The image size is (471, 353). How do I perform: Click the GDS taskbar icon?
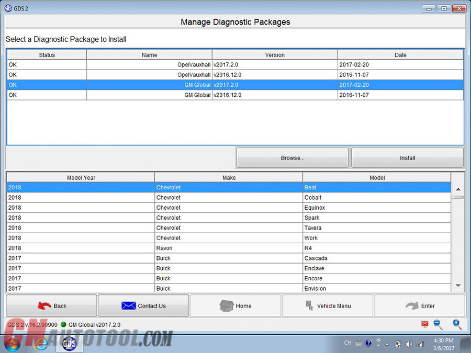(70, 344)
